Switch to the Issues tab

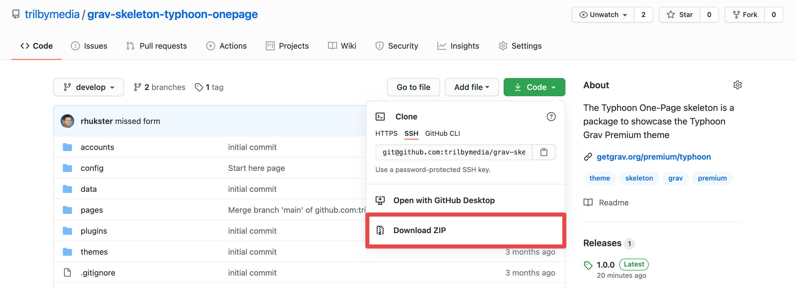[89, 46]
